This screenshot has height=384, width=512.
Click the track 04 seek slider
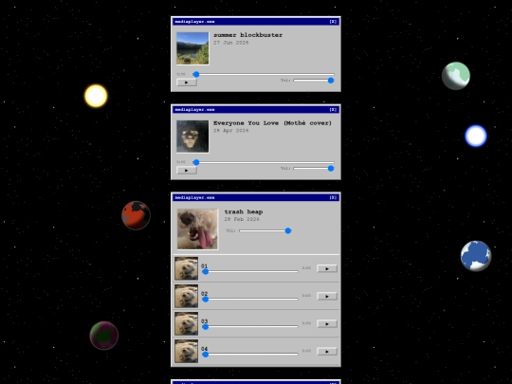(x=250, y=355)
